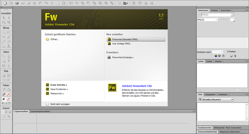Image resolution: width=249 pixels, height=134 pixels.
Task: Open the Stile panel options menu
Action: (246, 94)
